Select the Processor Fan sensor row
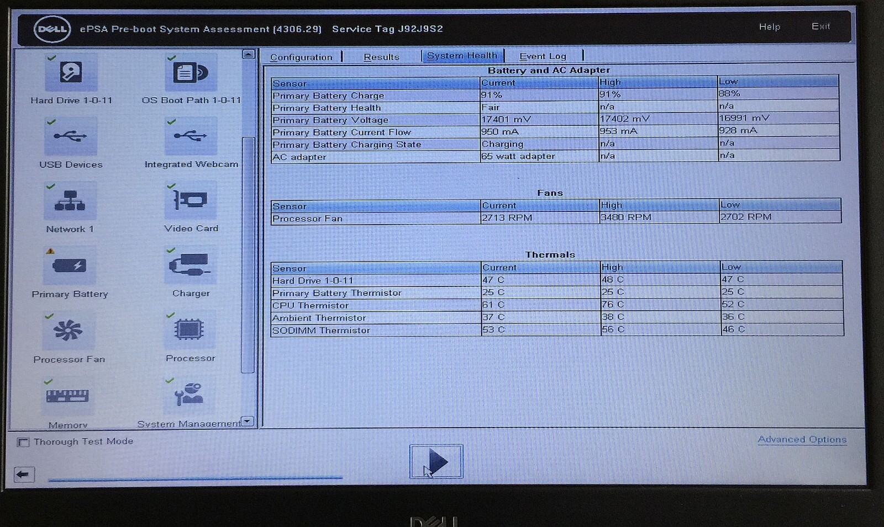 click(556, 218)
